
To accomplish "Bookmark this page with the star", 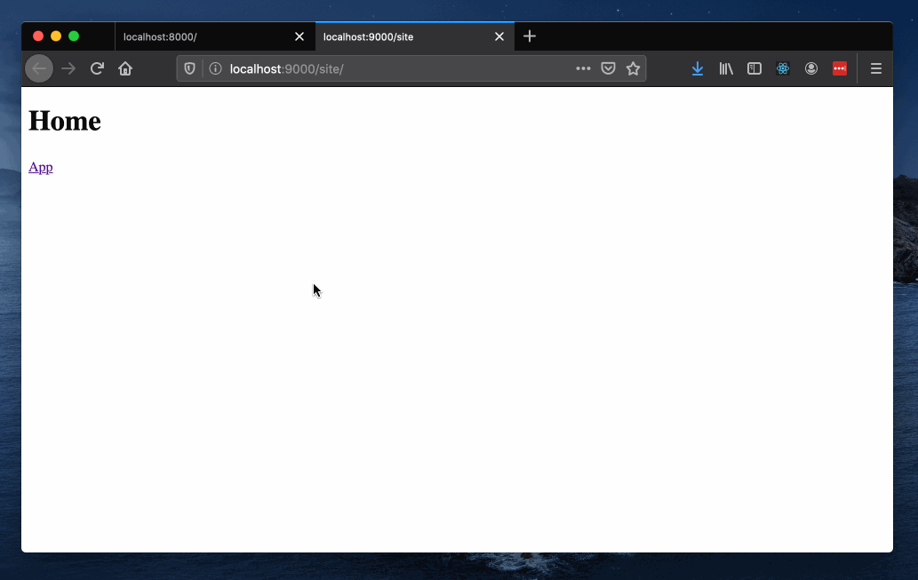I will click(x=633, y=68).
